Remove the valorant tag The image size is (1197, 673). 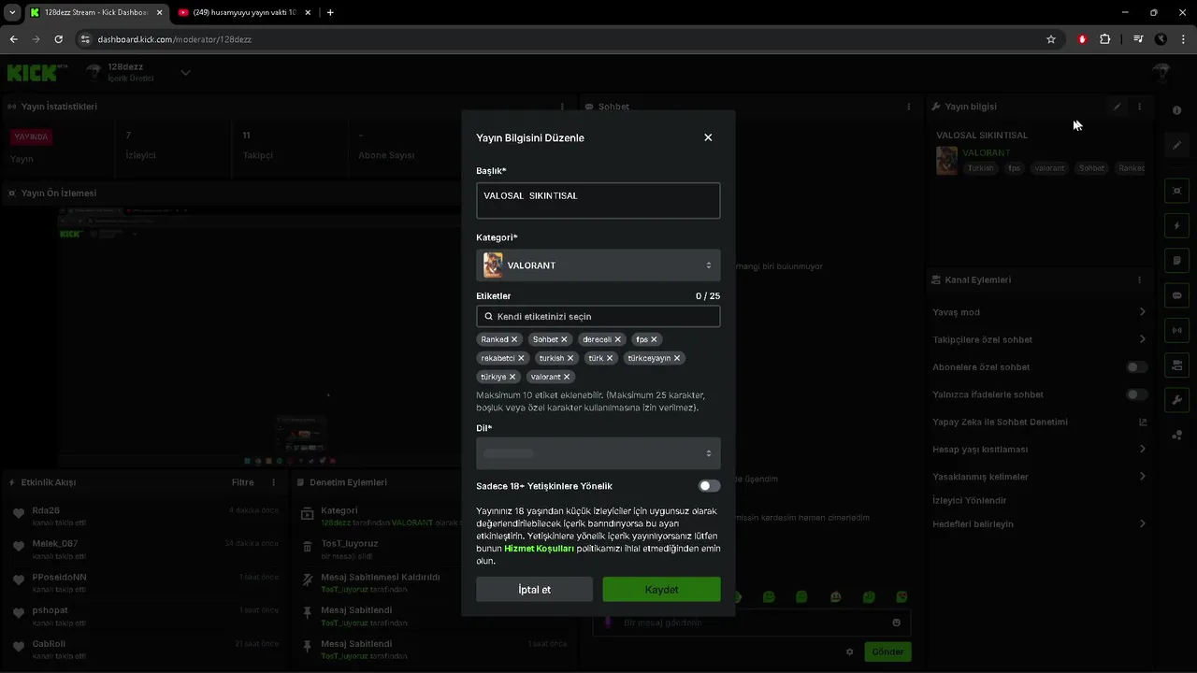(x=567, y=377)
